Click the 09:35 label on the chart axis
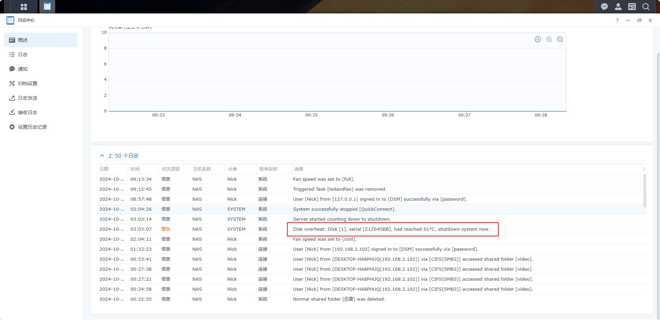This screenshot has height=320, width=660. pos(311,115)
